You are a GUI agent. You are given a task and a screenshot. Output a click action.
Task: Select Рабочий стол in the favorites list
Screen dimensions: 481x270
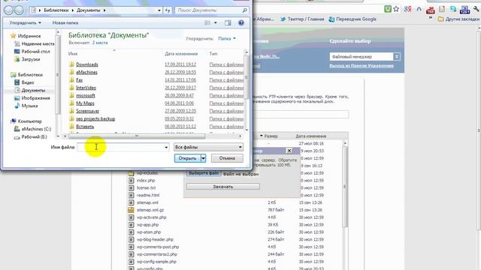tap(32, 52)
